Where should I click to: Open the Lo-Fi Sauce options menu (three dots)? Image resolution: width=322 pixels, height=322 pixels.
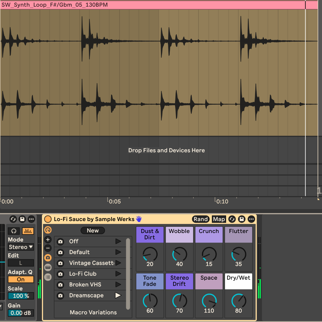coord(251,219)
